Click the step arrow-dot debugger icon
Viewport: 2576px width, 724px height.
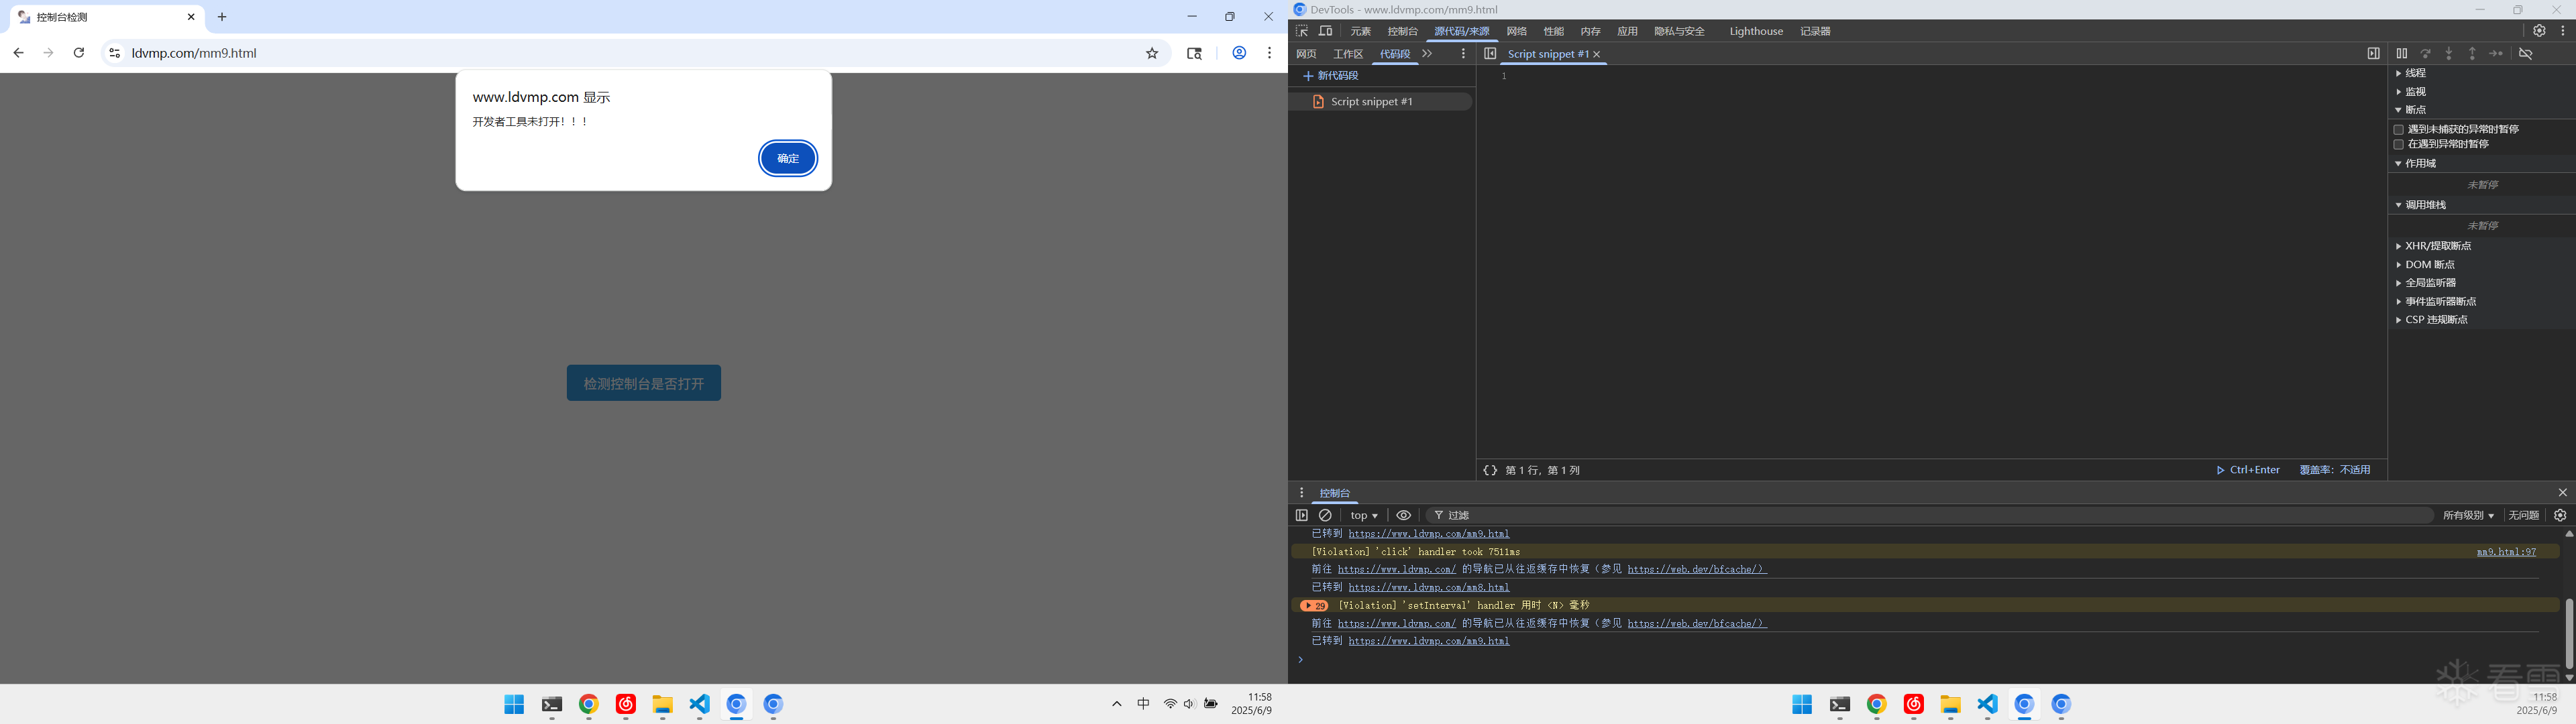point(2496,54)
